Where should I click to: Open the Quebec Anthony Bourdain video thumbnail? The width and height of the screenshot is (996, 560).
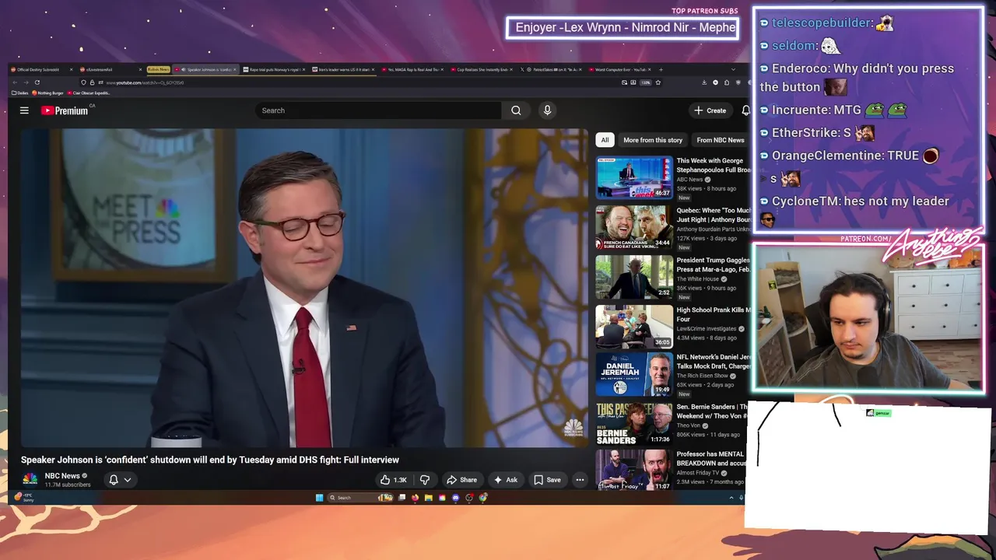[x=634, y=227]
